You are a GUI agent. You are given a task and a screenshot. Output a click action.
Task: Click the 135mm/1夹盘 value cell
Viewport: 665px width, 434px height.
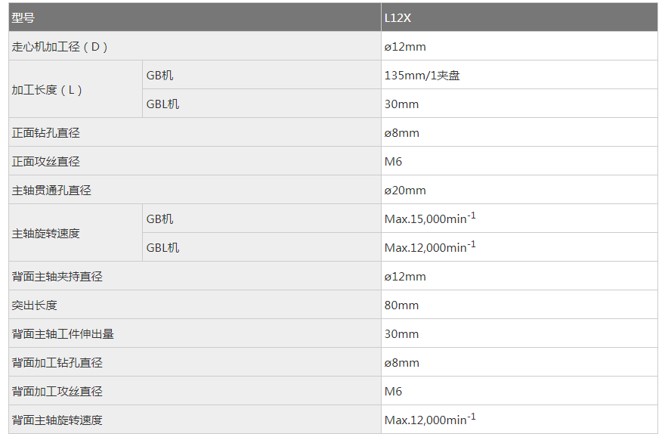pos(422,75)
